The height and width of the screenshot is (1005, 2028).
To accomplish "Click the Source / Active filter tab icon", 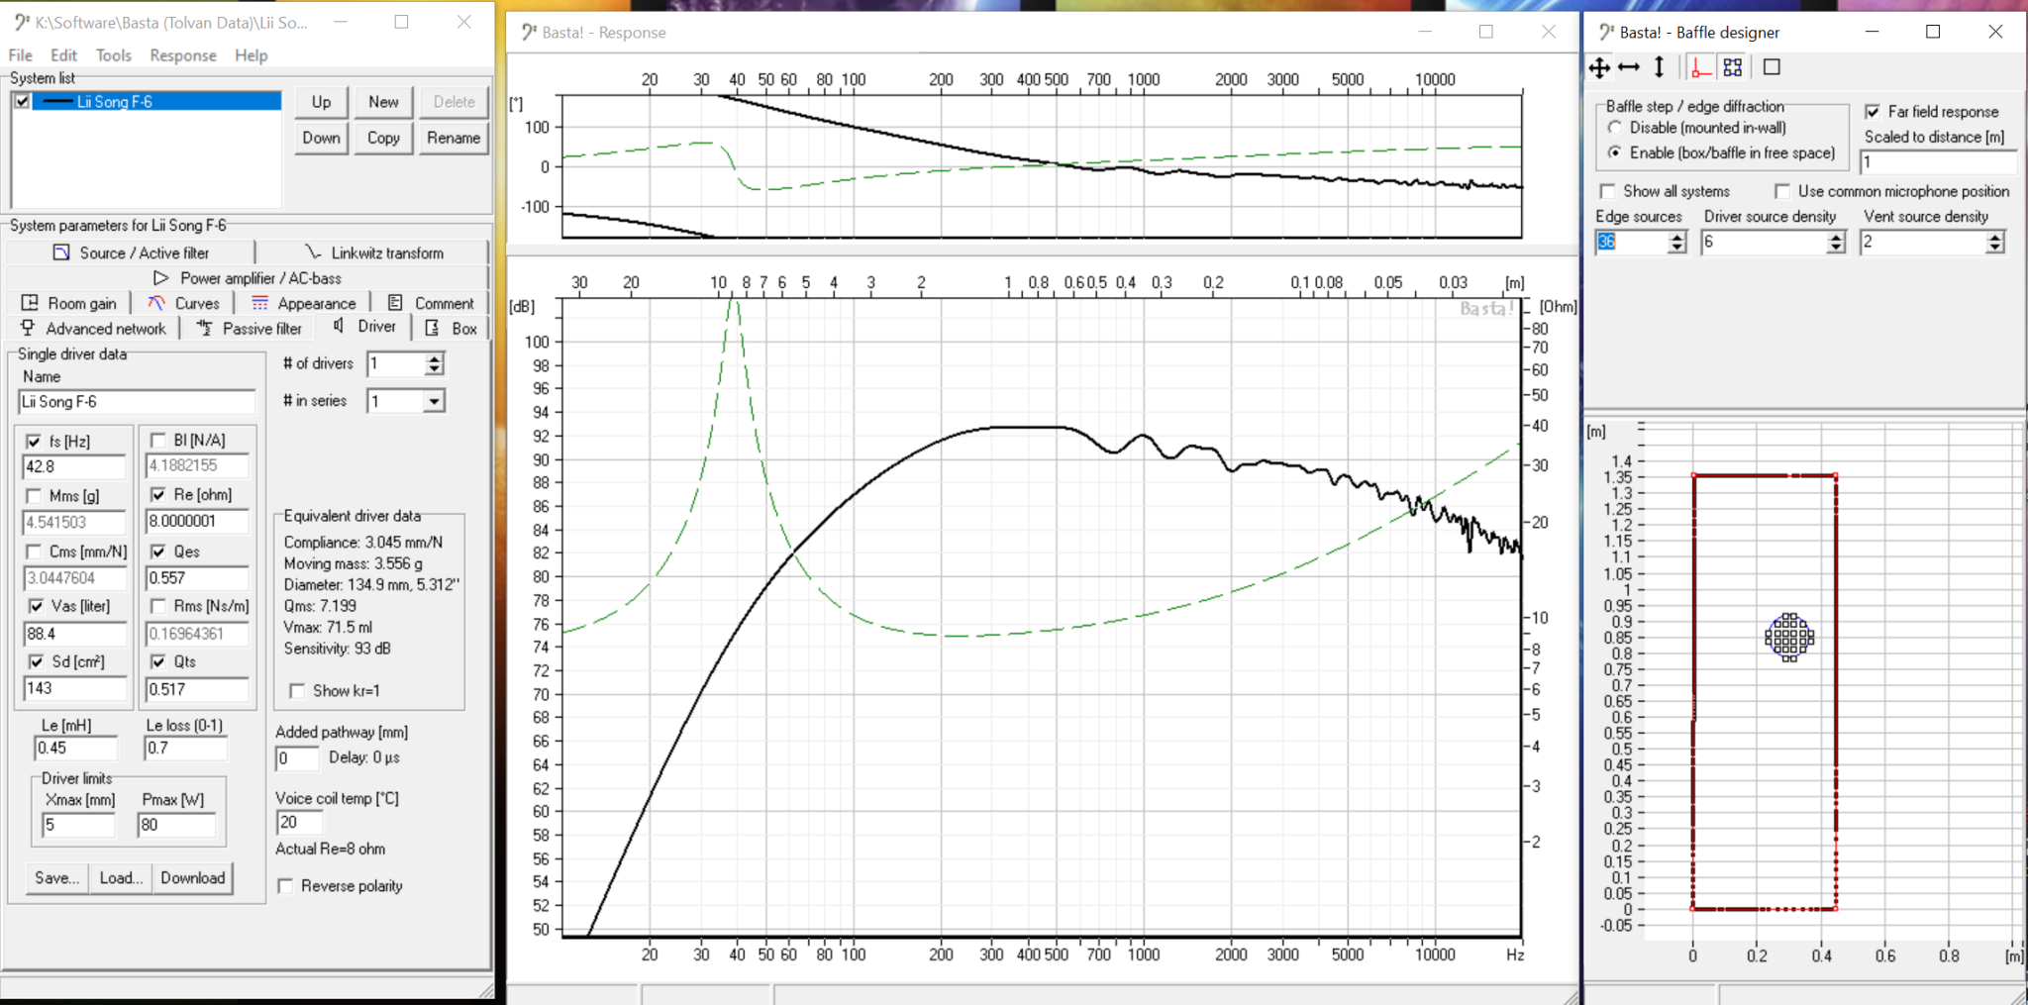I will 61,252.
